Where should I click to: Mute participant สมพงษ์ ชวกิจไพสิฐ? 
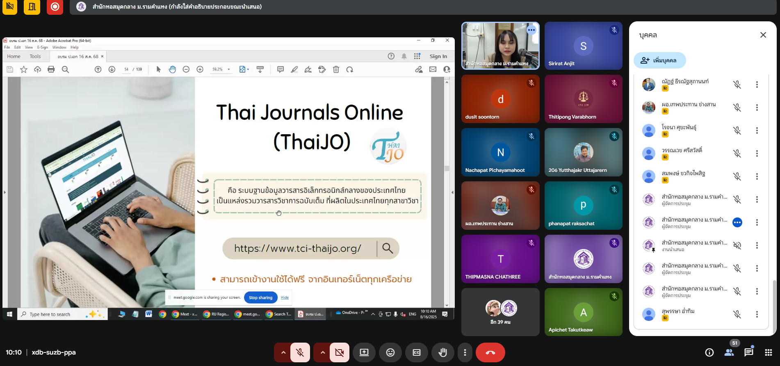(737, 176)
